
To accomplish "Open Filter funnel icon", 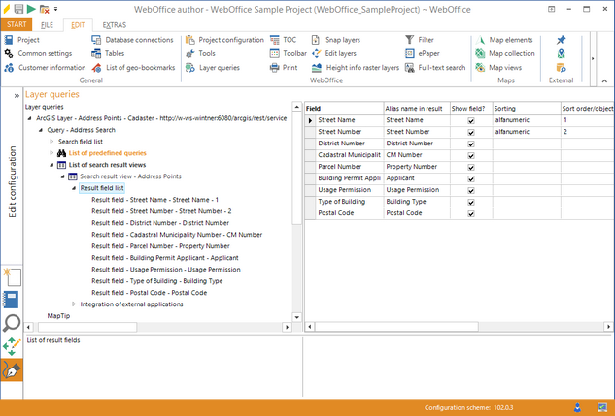I will tap(409, 40).
